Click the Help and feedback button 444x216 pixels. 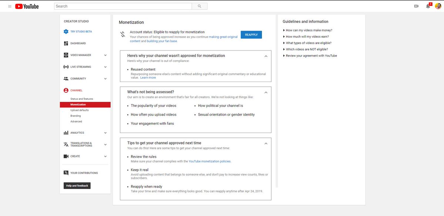pyautogui.click(x=77, y=186)
